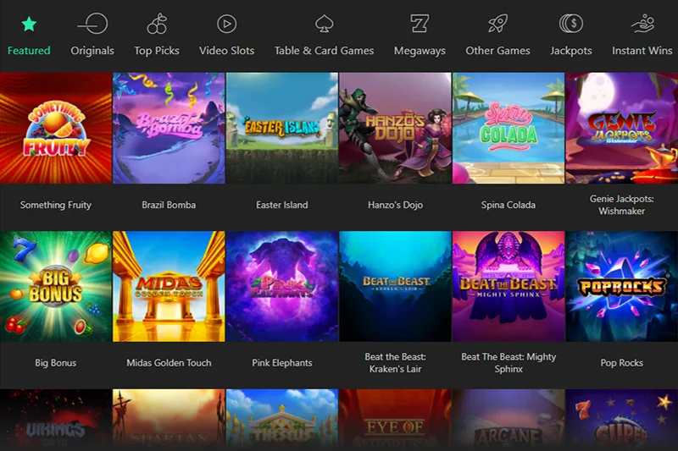
Task: Go to the Jackpots tab label
Action: 570,51
